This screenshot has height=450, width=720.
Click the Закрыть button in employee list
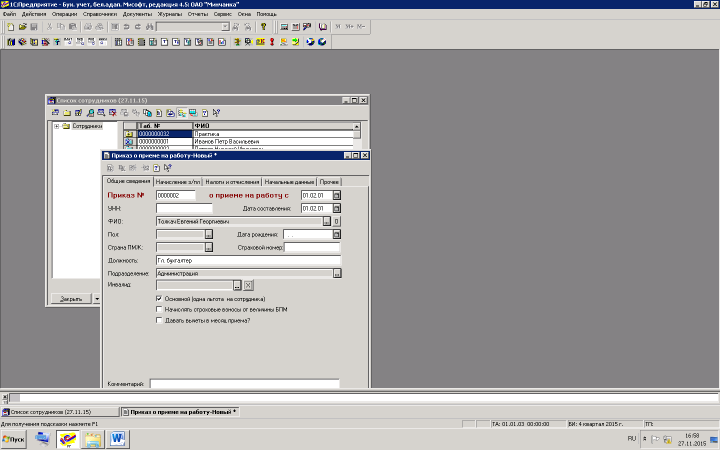[x=71, y=299]
